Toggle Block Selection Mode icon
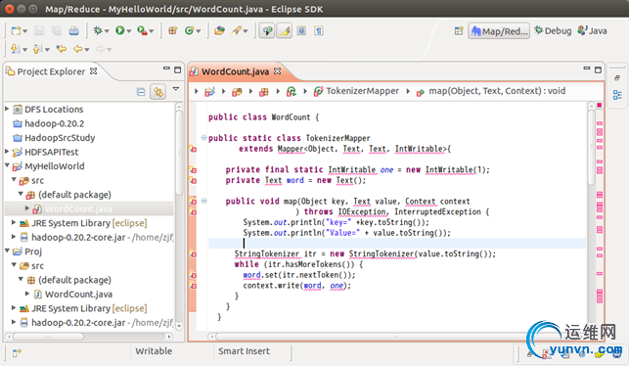This screenshot has height=366, width=629. pyautogui.click(x=301, y=30)
